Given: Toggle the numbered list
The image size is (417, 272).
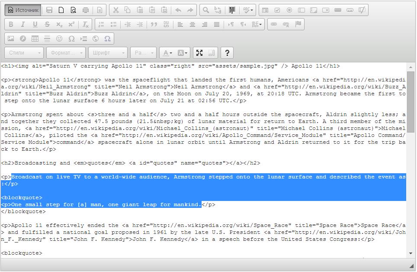Looking at the screenshot, I should [x=101, y=24].
